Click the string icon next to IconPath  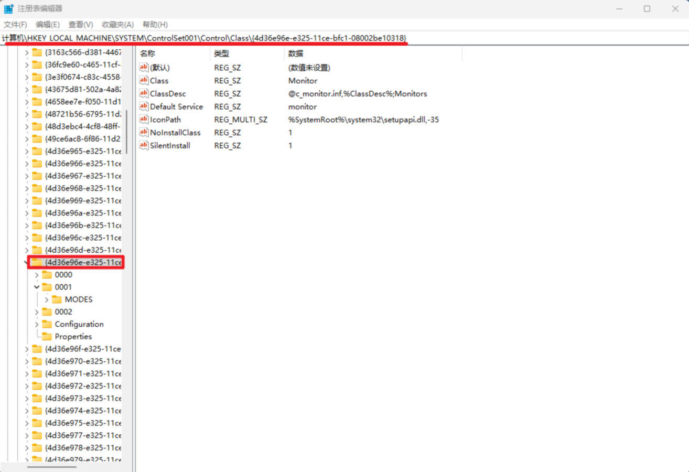(x=144, y=120)
